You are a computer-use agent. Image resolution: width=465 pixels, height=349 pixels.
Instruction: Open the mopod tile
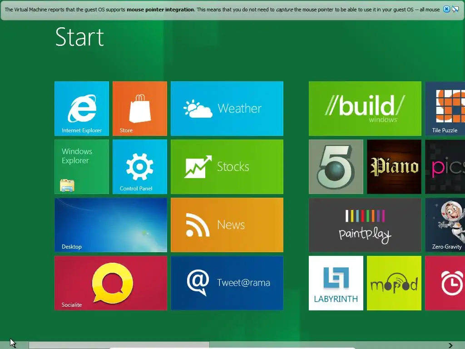click(394, 283)
